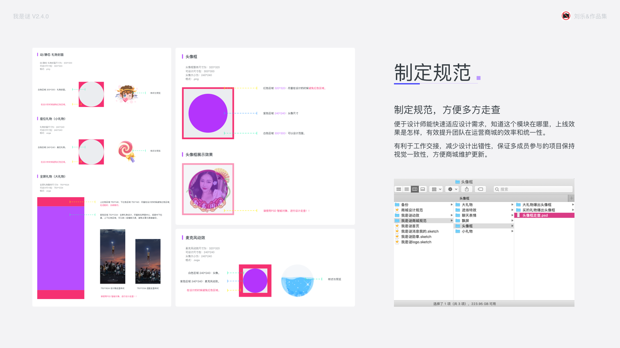Expand arrow beside 小礼物 folder

512,231
